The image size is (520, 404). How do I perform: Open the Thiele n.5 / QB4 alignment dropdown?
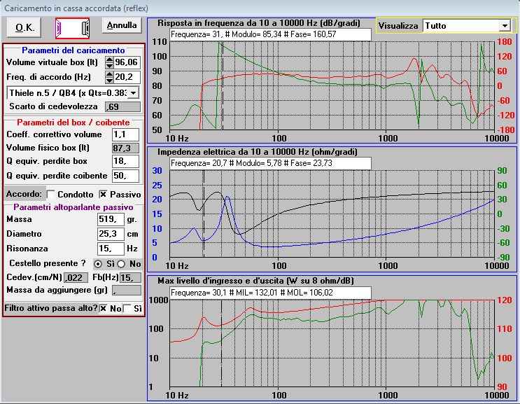tap(133, 93)
